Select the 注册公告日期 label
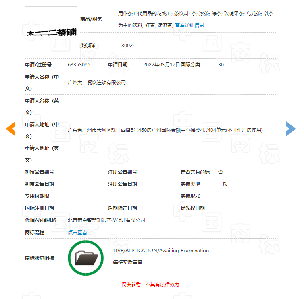The width and height of the screenshot is (304, 299). 123,184
